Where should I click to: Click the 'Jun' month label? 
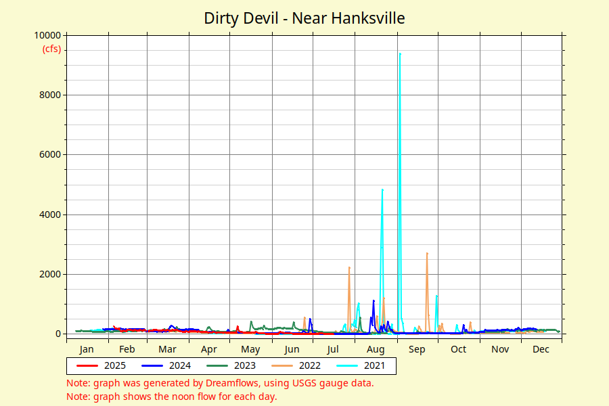(x=292, y=349)
